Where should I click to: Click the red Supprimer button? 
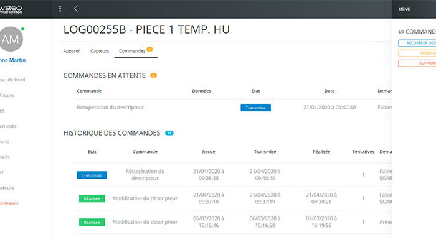(417, 63)
